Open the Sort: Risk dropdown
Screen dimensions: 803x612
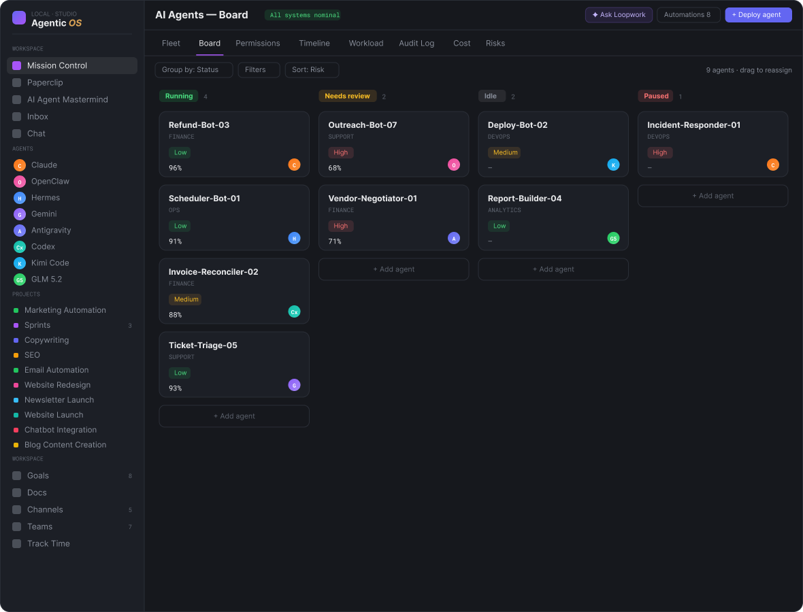(312, 70)
